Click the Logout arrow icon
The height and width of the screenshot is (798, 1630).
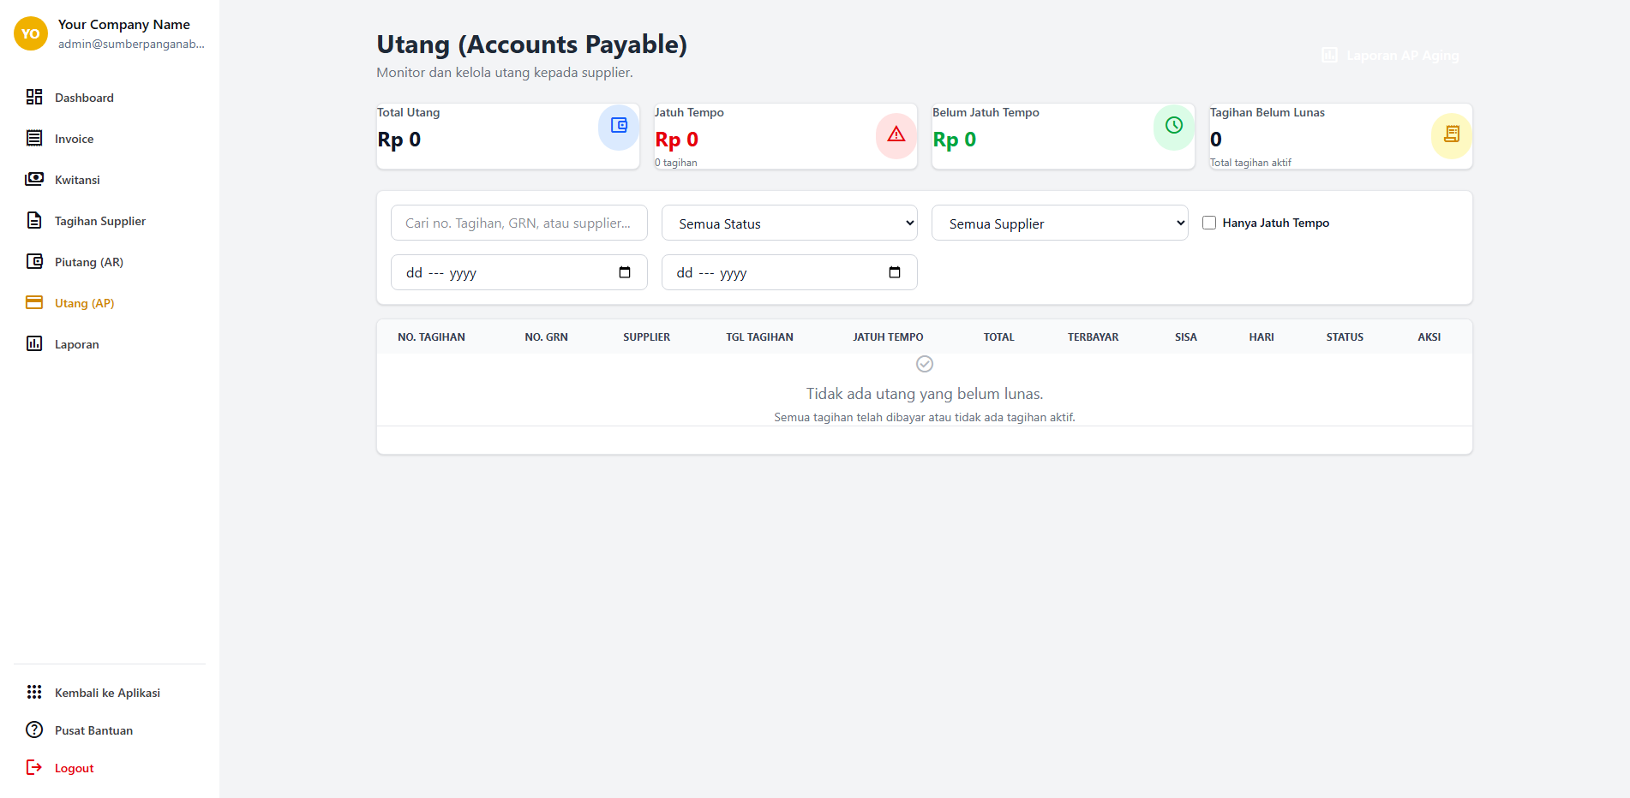[34, 767]
